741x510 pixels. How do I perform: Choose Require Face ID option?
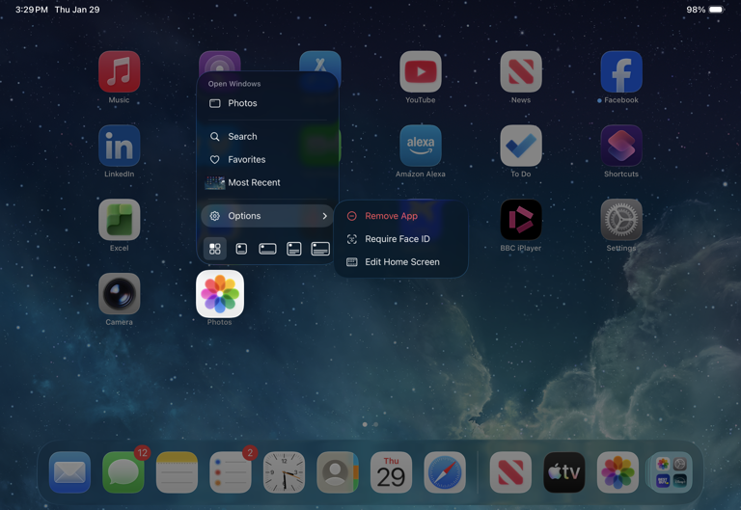pos(400,239)
